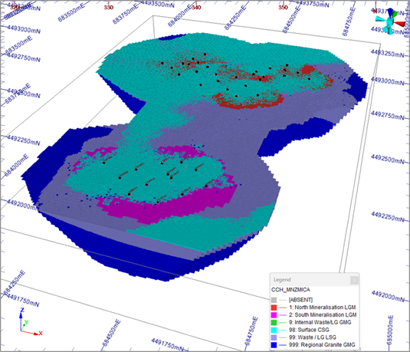Click the 1: North Mineralisation LGM label
The image size is (410, 352).
pos(322,308)
